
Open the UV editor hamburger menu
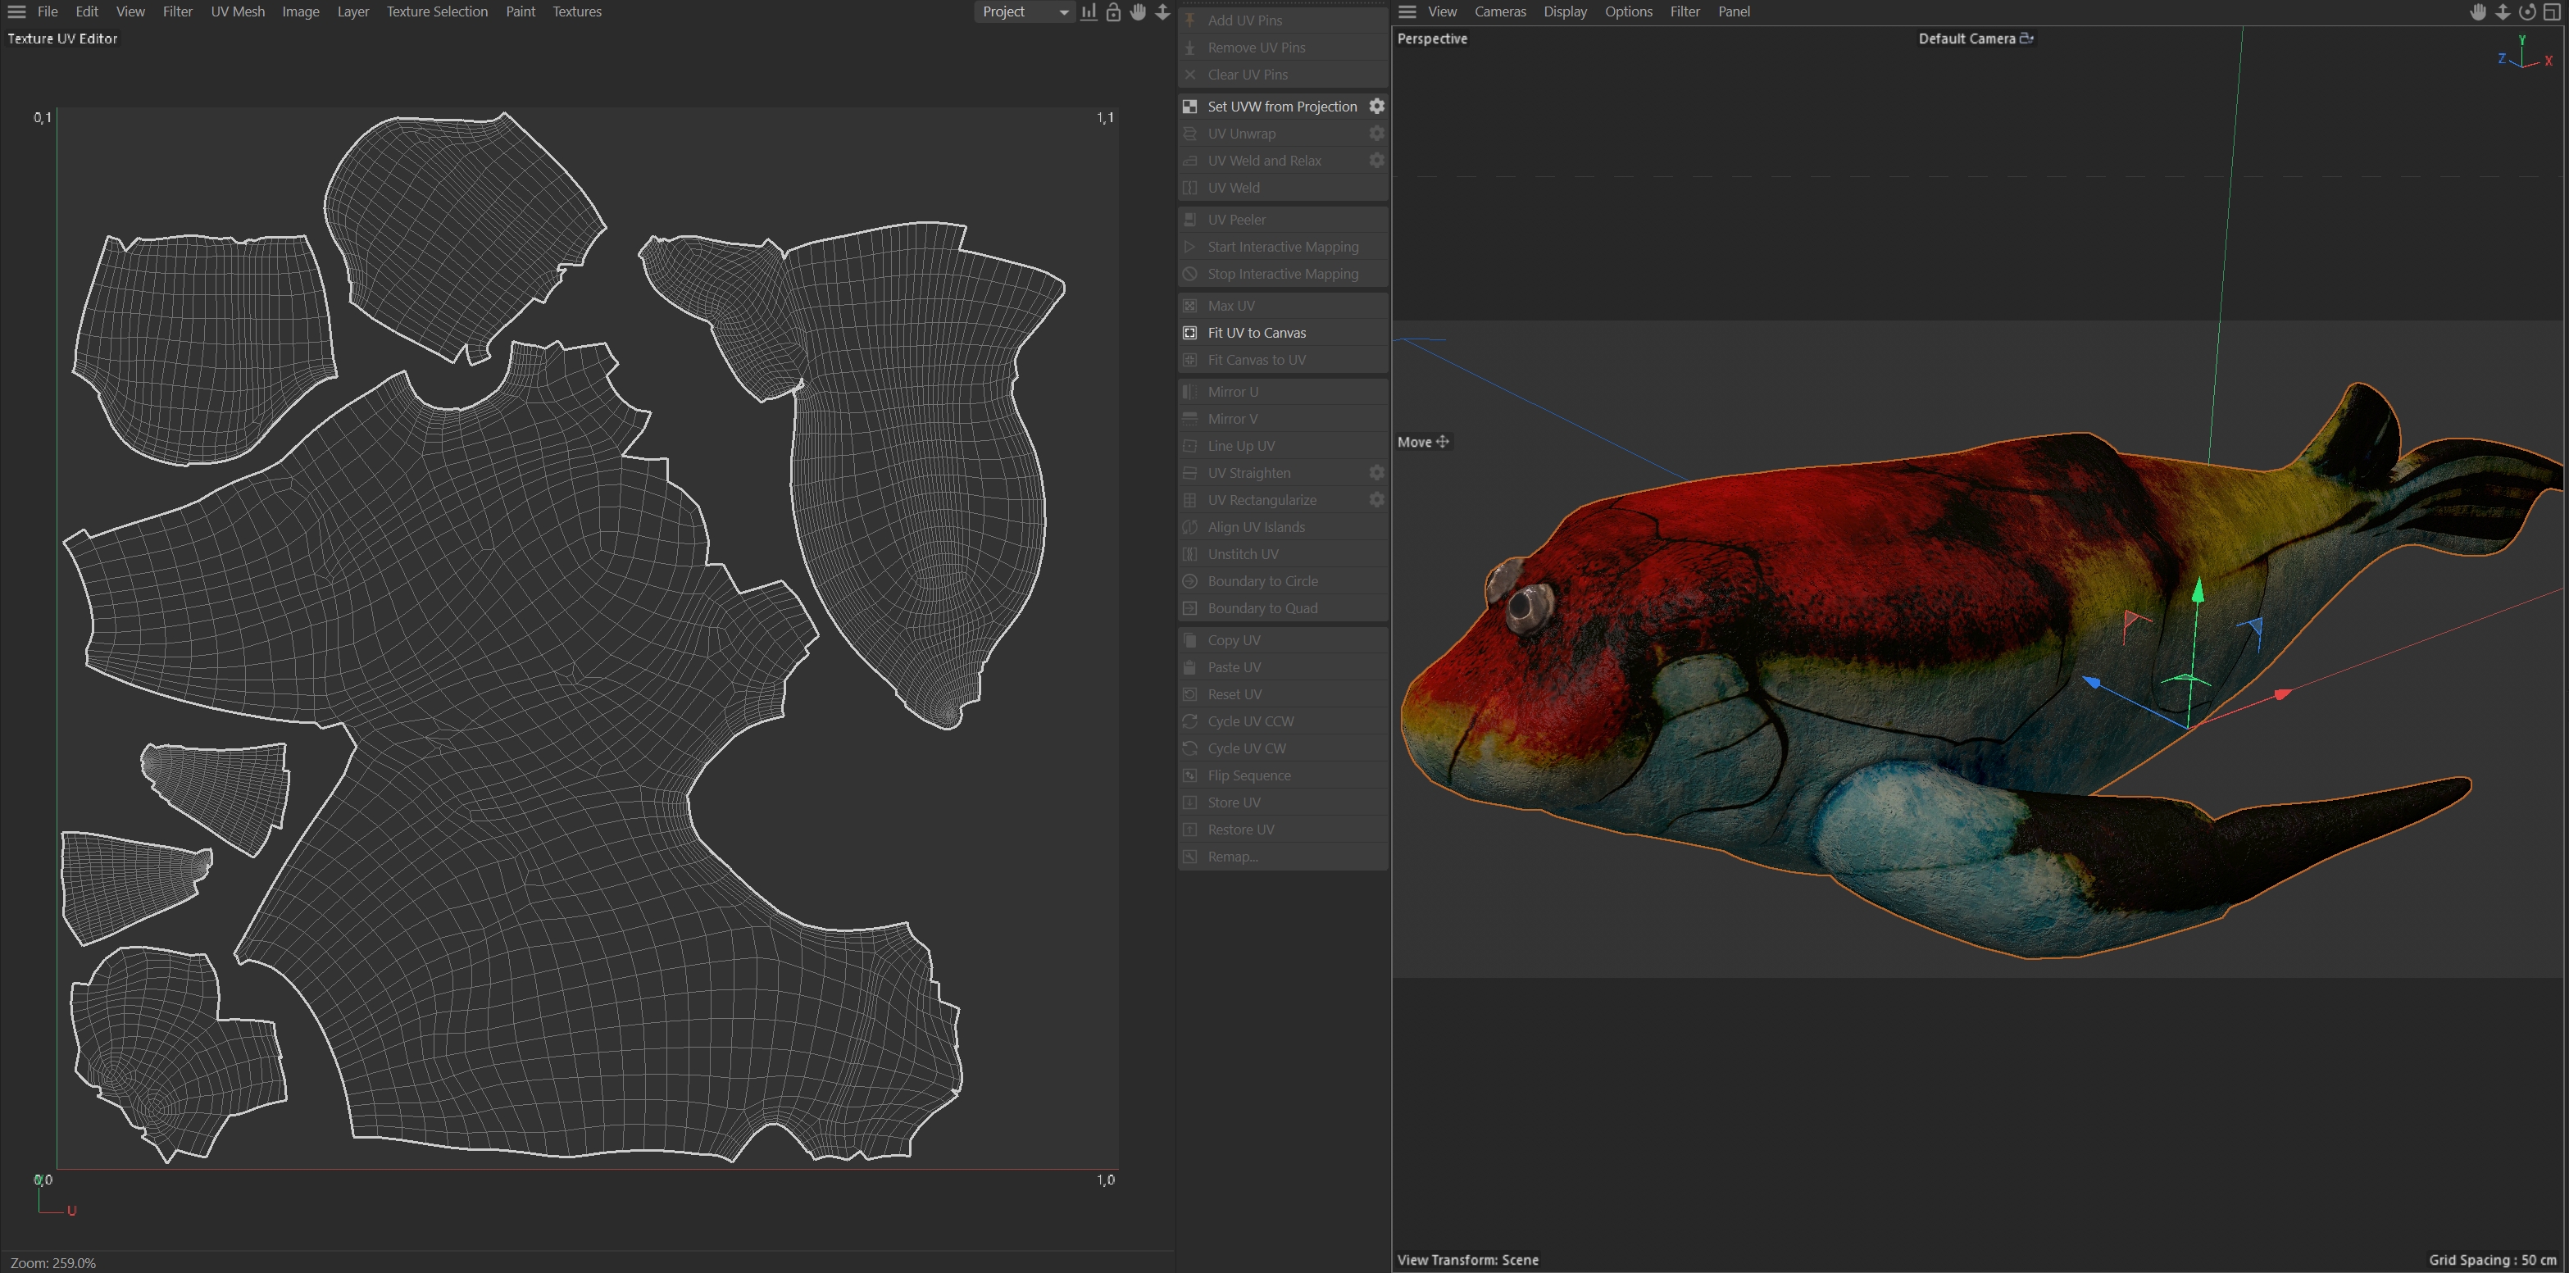click(x=17, y=12)
